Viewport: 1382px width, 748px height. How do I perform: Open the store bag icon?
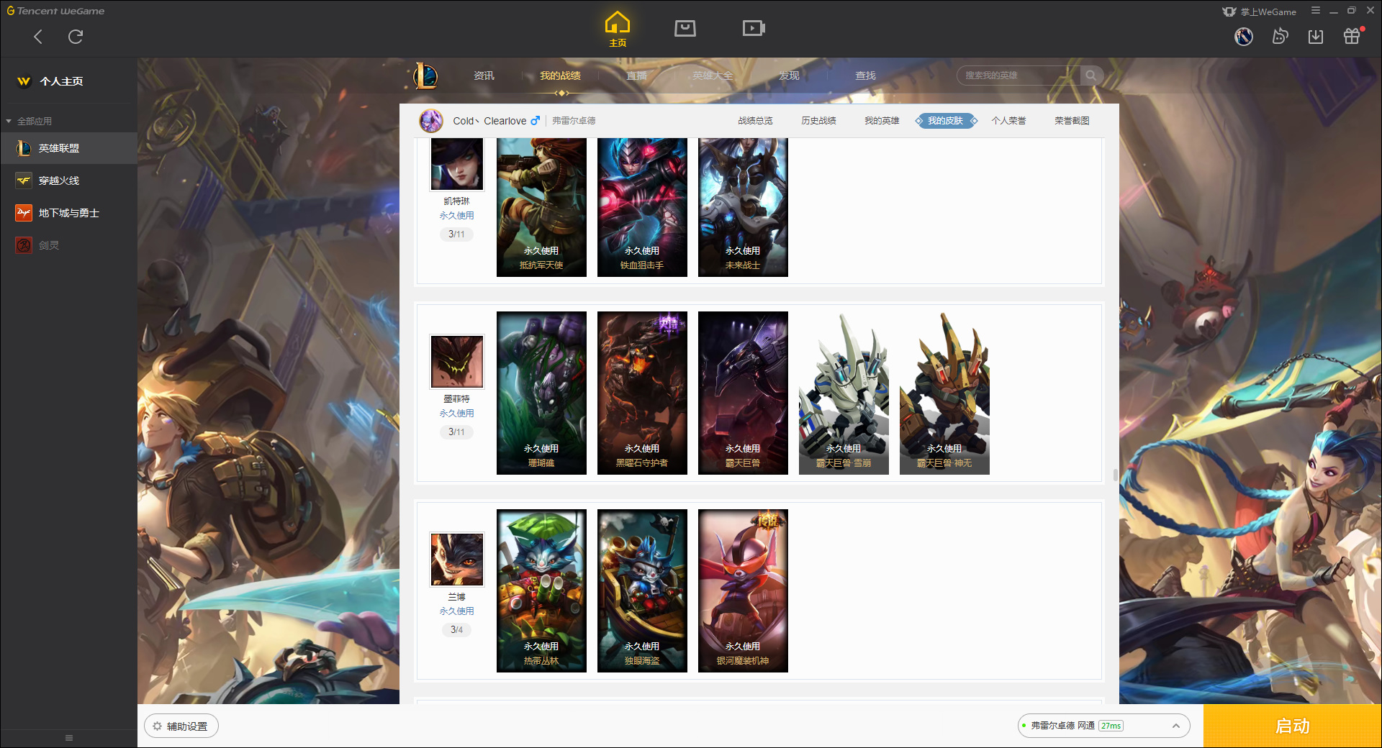tap(685, 28)
